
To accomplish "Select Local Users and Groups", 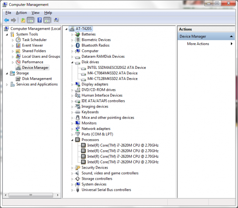I will [x=41, y=57].
